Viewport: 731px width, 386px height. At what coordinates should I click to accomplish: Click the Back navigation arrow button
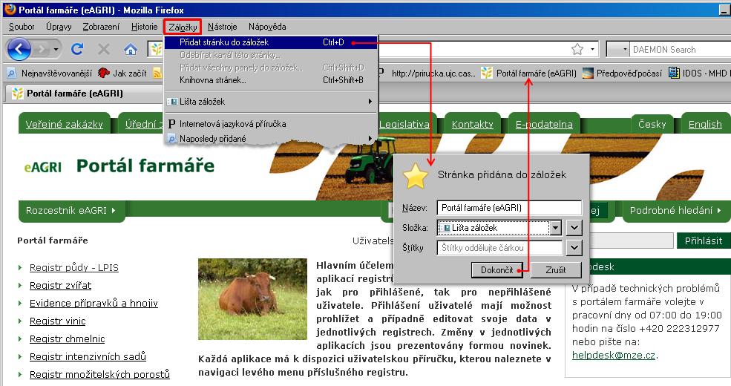(19, 48)
